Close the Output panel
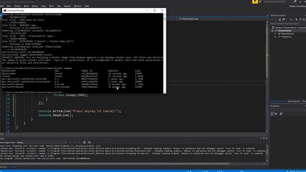 pos(267,138)
